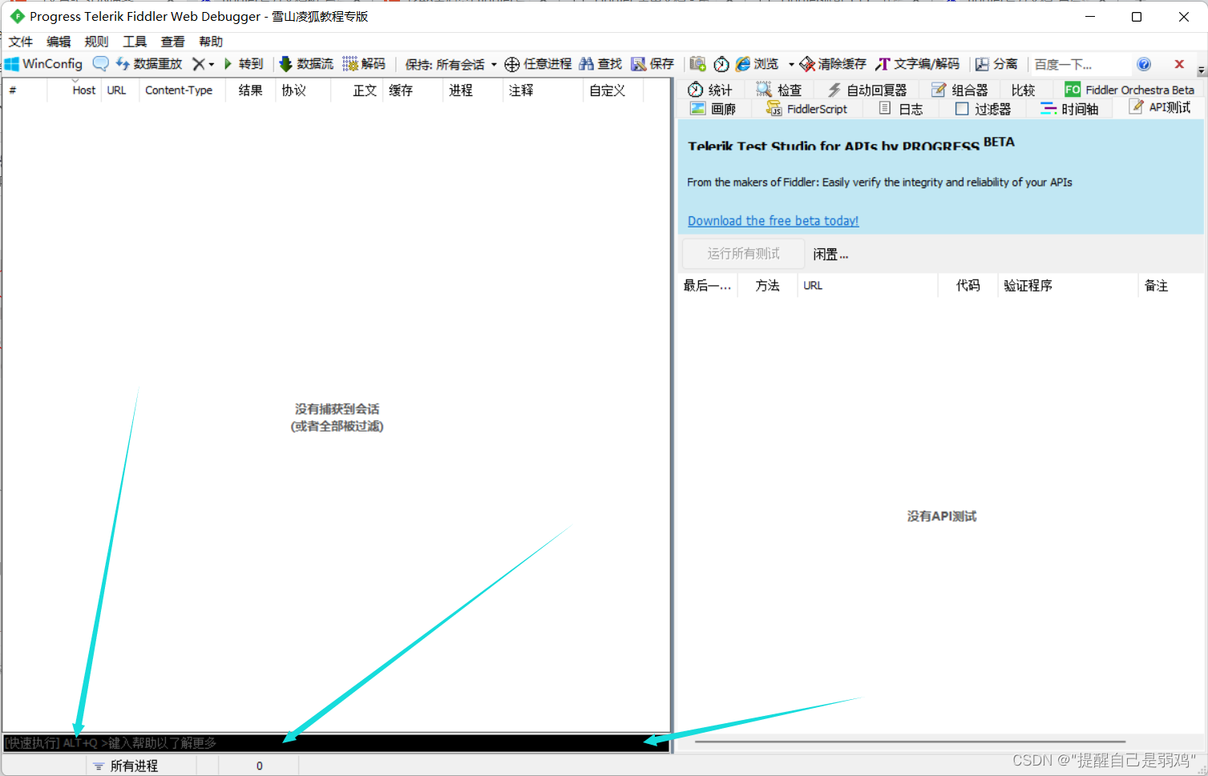Open the FiddlerScript tab
This screenshot has height=776, width=1208.
tap(806, 109)
